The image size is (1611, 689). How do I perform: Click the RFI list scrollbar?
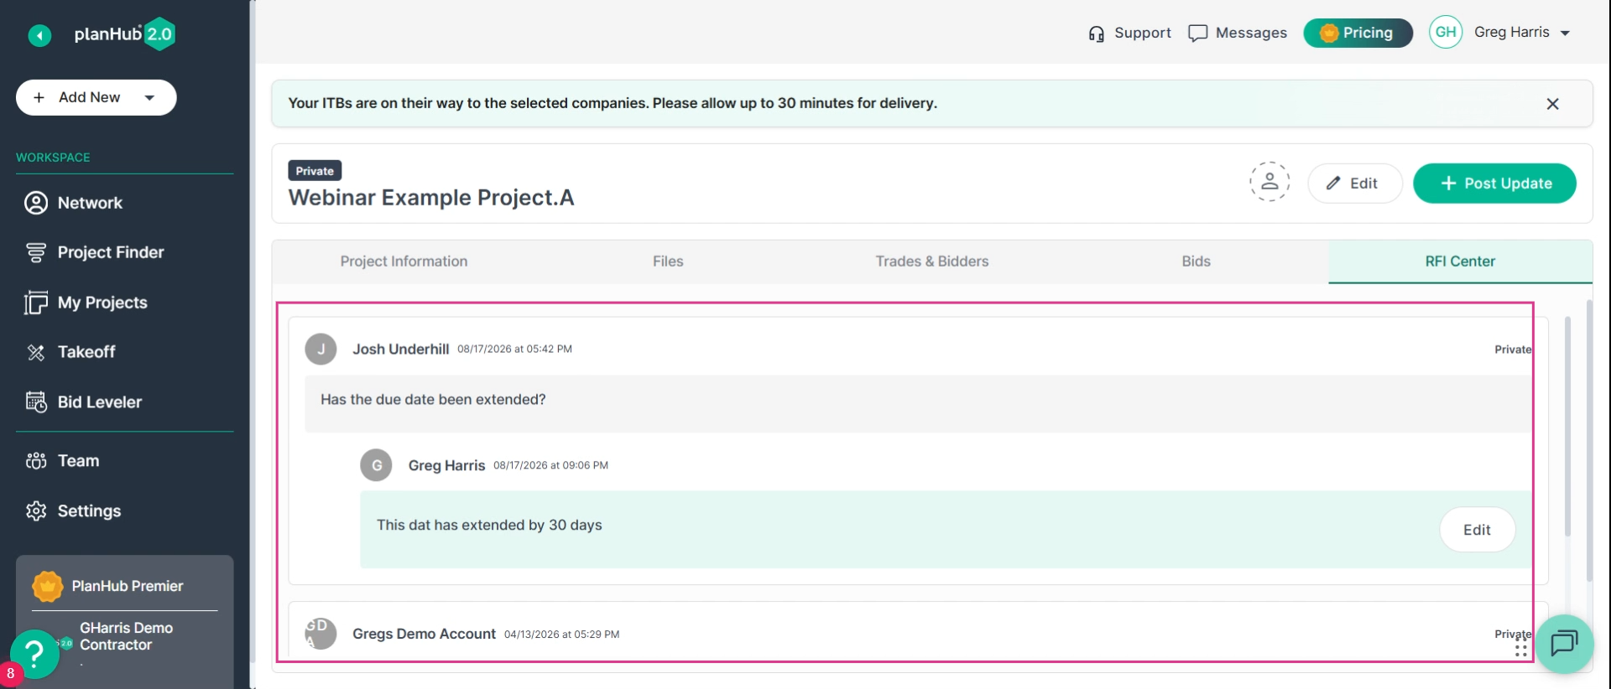[x=1567, y=427]
